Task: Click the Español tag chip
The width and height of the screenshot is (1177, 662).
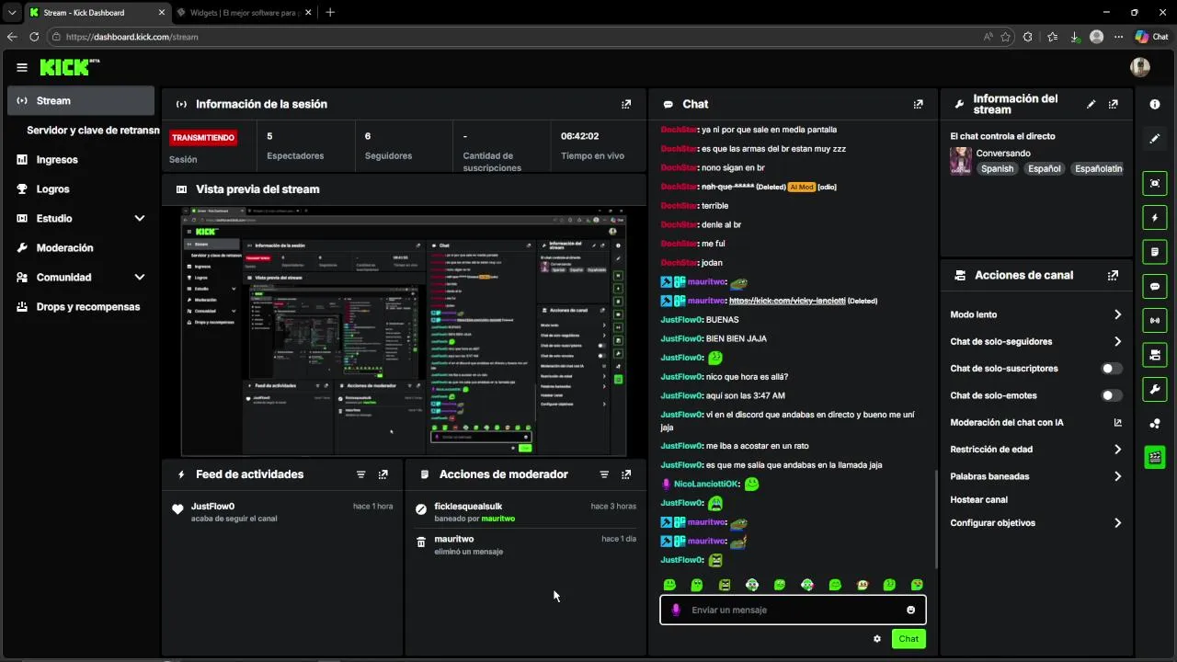Action: click(1044, 169)
